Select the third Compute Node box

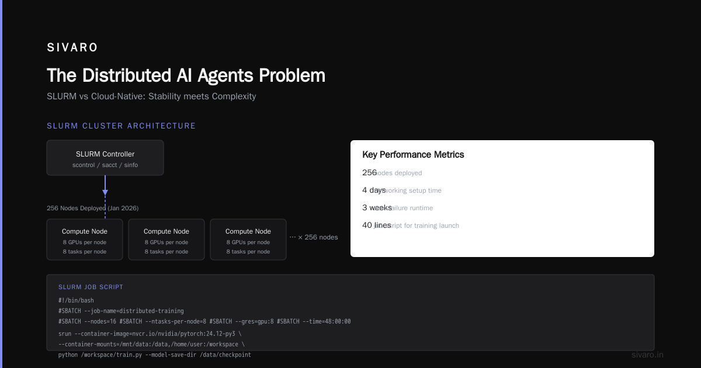pos(248,239)
